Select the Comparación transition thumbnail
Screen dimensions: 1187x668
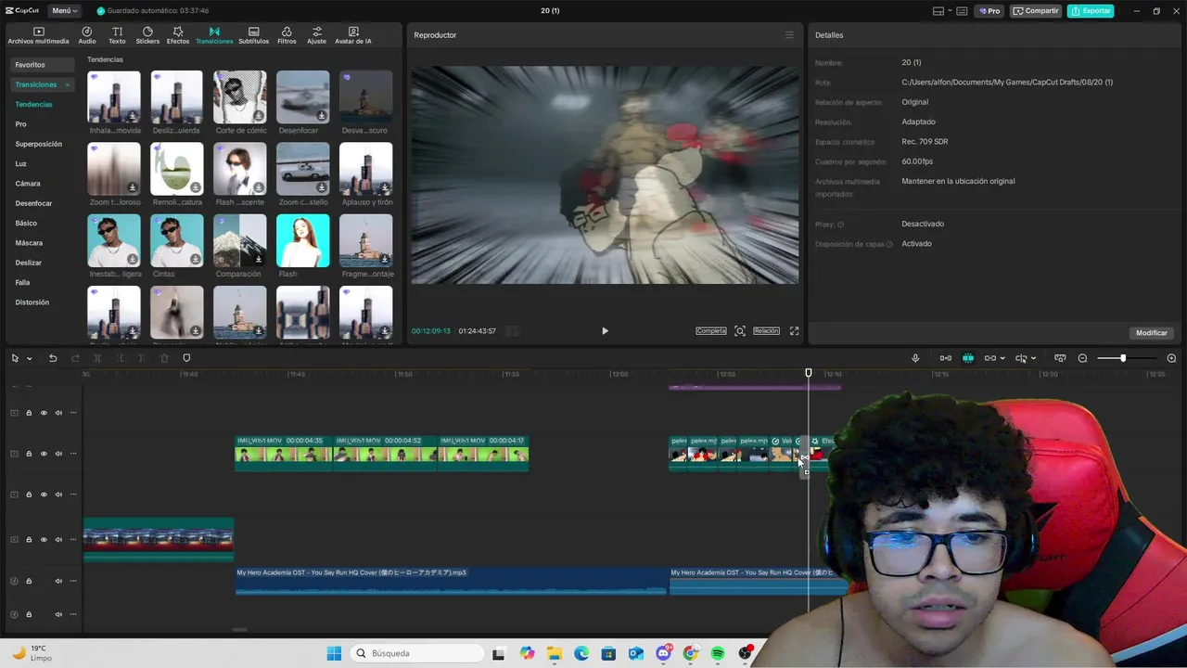(x=240, y=240)
